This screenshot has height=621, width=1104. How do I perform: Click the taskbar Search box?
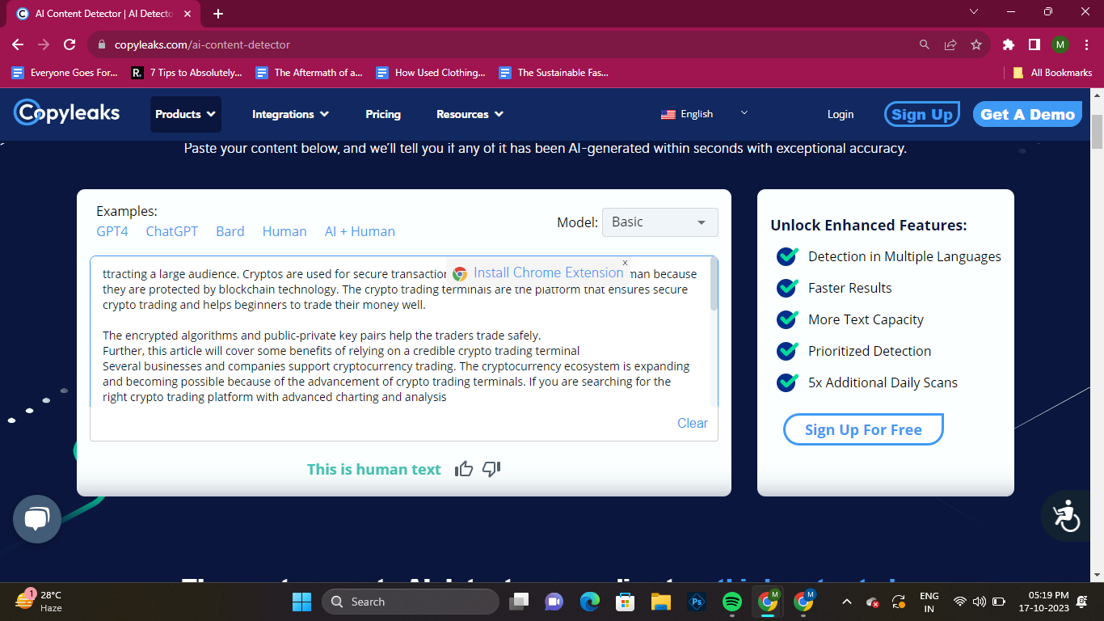(411, 602)
